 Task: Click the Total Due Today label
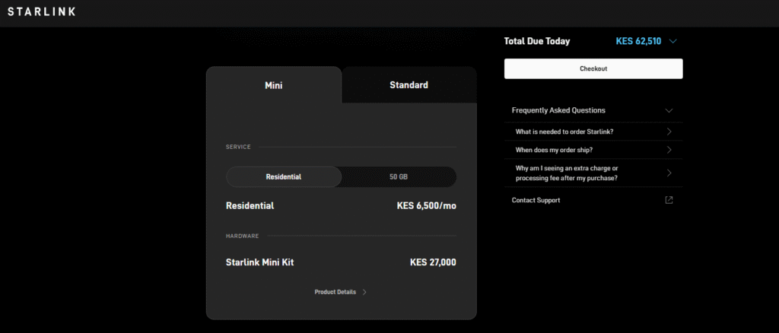(537, 41)
